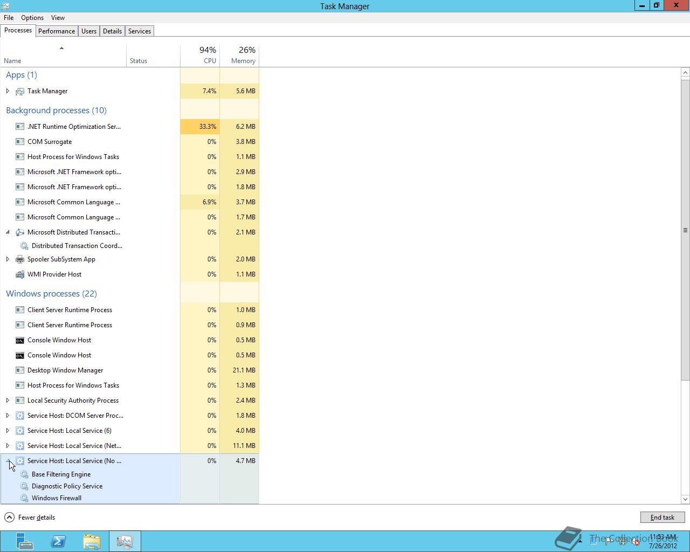This screenshot has width=690, height=552.
Task: Click the Diagnostic Policy Service gear icon
Action: pos(24,486)
